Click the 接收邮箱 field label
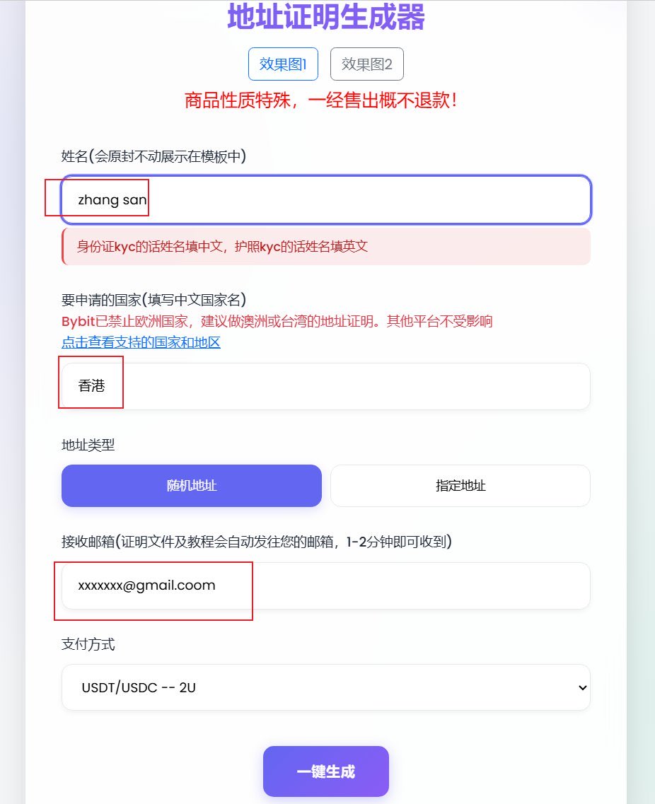 257,542
